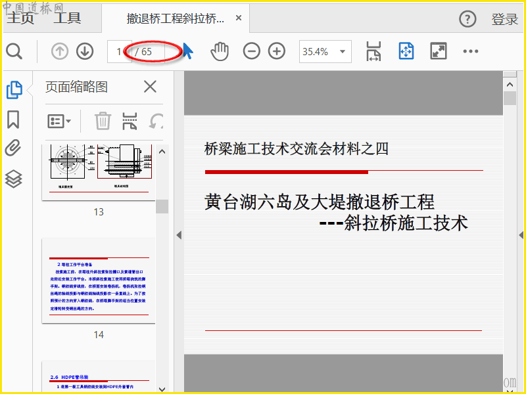
Task: Zoom out with minus button
Action: coord(252,51)
